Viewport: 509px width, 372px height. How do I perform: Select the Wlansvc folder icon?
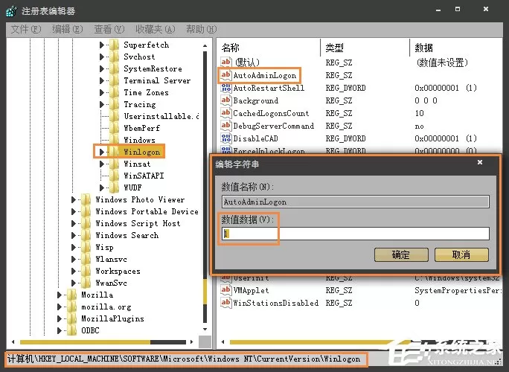coord(86,259)
